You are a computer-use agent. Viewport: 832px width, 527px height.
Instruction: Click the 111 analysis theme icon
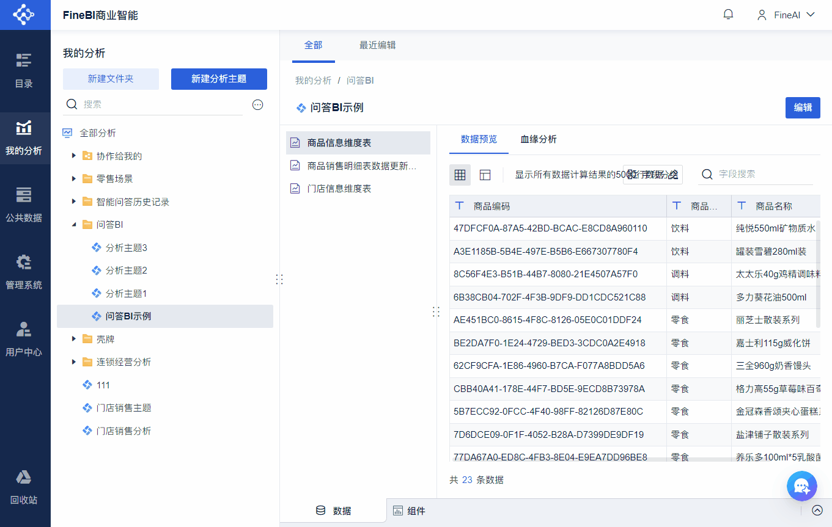point(87,385)
